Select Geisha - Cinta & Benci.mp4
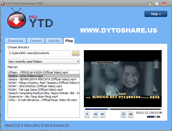This screenshot has width=172, height=131. coord(44,76)
